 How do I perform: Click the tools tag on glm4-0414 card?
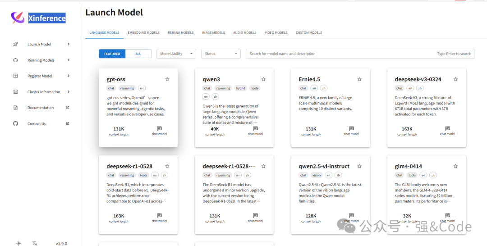tap(412, 175)
